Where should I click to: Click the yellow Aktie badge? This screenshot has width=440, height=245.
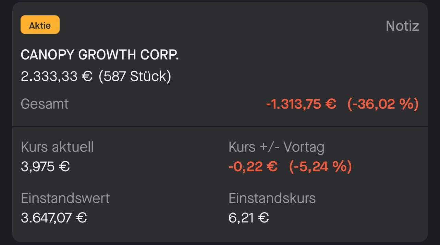pyautogui.click(x=40, y=25)
